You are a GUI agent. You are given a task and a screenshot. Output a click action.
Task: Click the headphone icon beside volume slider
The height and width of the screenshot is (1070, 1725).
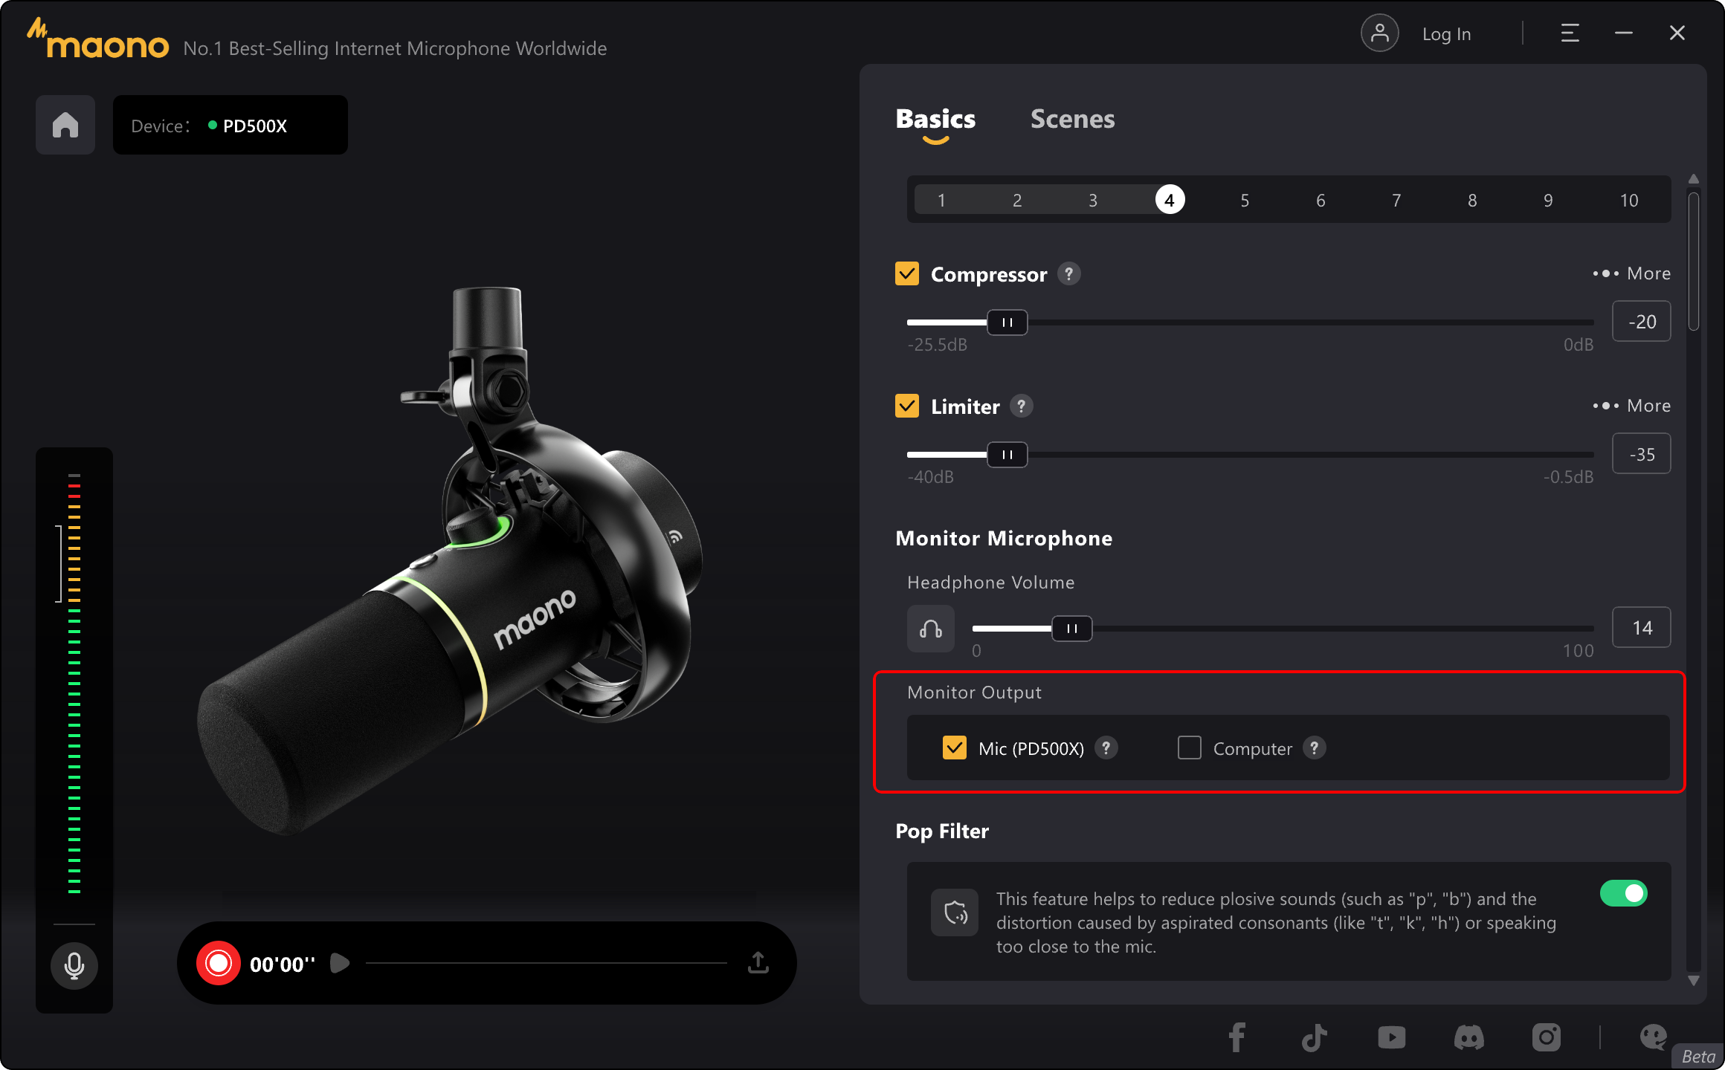[x=930, y=629]
